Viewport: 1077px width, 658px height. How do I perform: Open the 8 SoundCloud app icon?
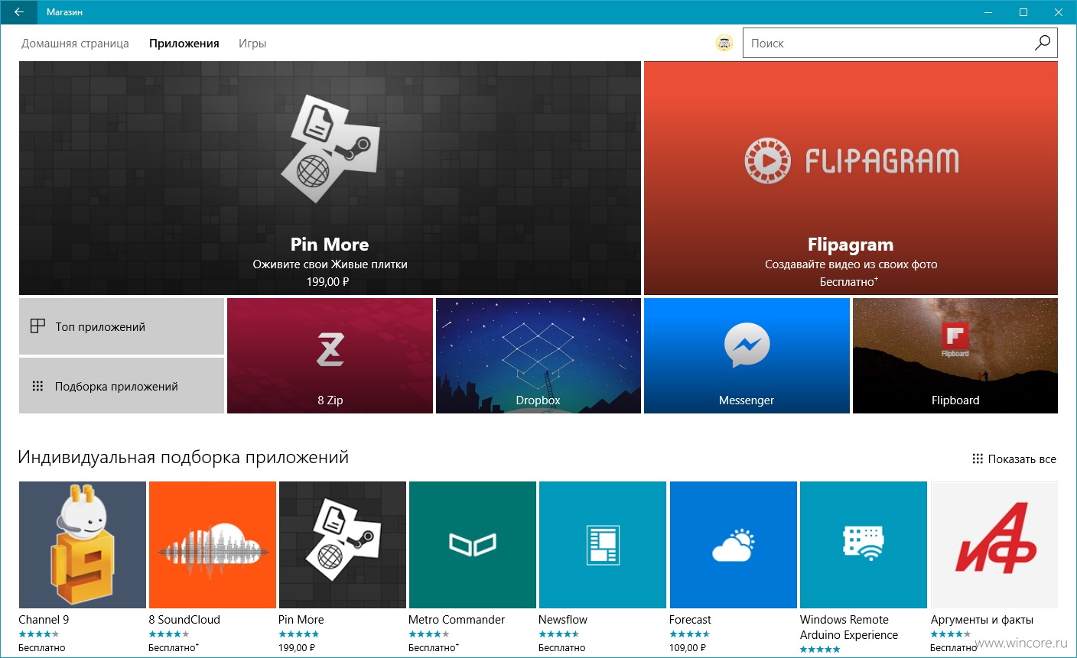pos(213,545)
